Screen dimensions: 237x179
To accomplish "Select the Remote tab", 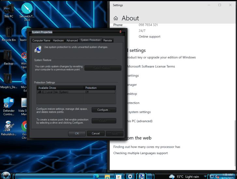I will pyautogui.click(x=108, y=41).
